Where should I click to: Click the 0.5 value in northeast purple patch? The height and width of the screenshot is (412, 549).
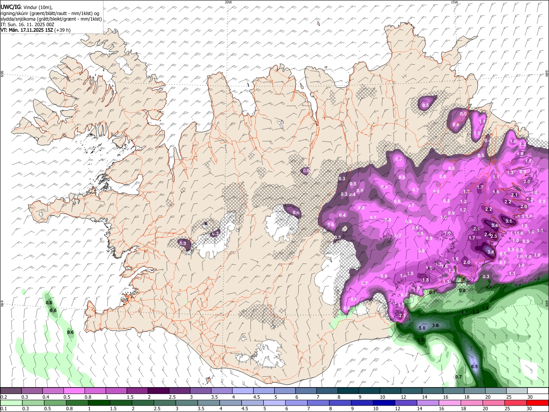(x=425, y=105)
